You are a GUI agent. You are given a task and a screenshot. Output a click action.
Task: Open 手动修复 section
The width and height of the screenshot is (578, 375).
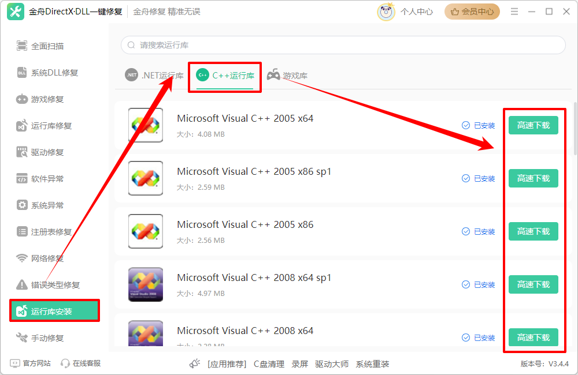40,337
